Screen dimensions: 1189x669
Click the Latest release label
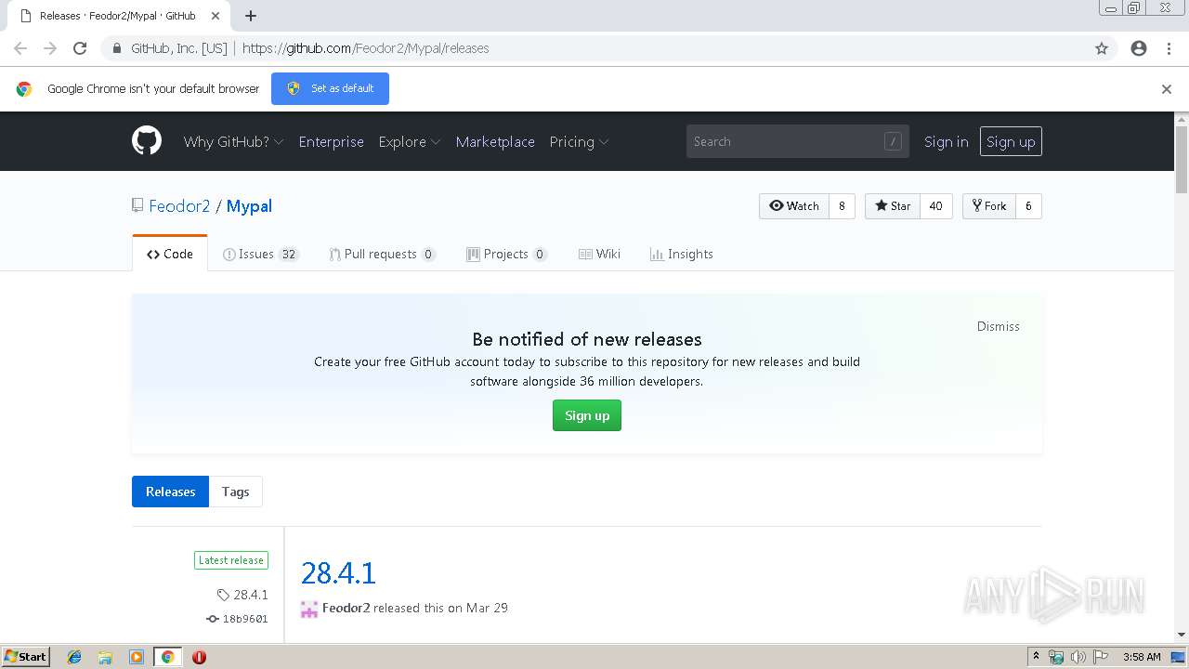click(x=231, y=560)
